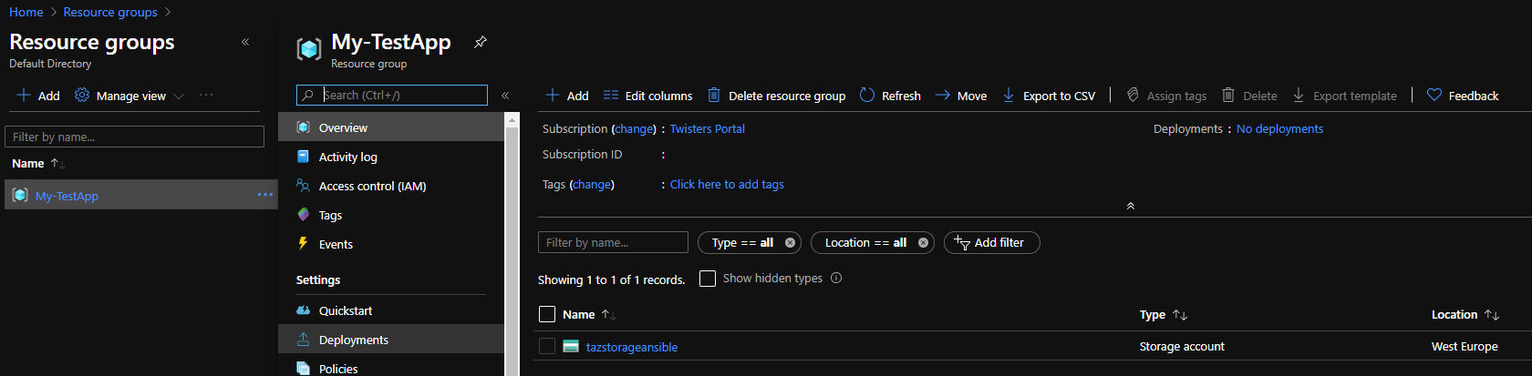The image size is (1532, 376).
Task: Tick the select-all checkbox in Name header
Action: 547,314
